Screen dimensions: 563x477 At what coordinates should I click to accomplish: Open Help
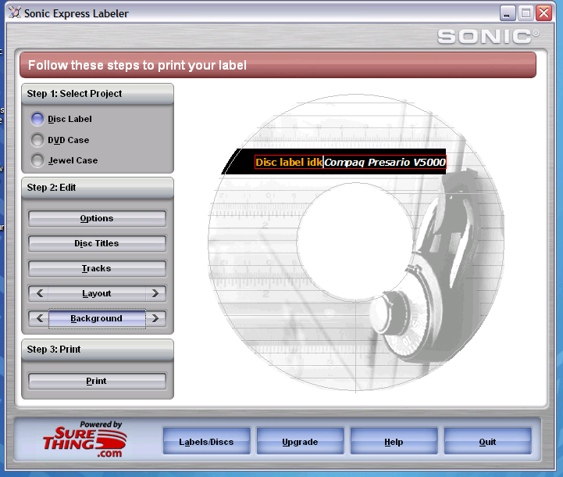394,441
